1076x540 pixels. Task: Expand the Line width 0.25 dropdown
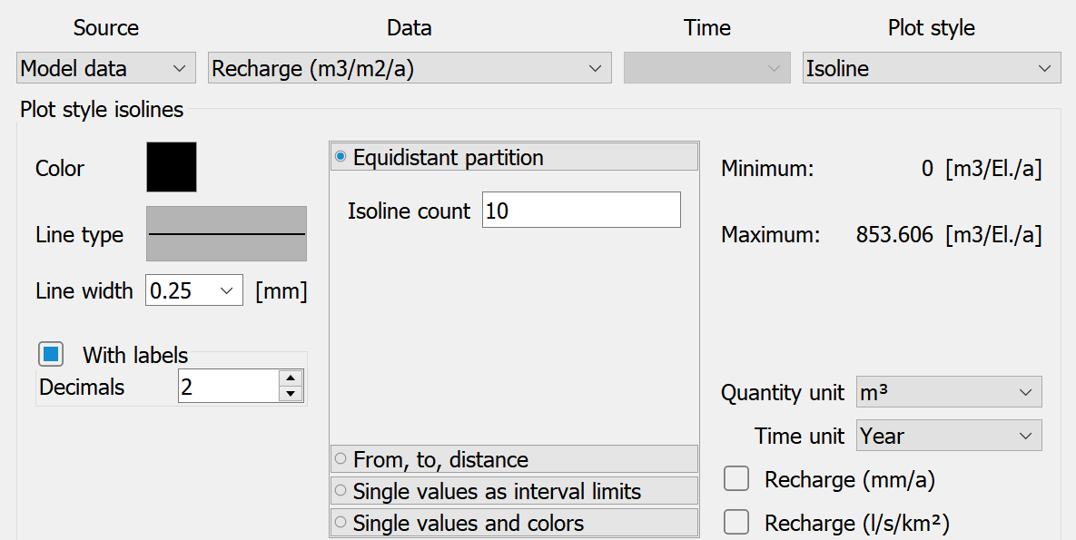coord(194,290)
